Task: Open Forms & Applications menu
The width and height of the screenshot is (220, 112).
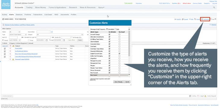Action: tap(57, 7)
